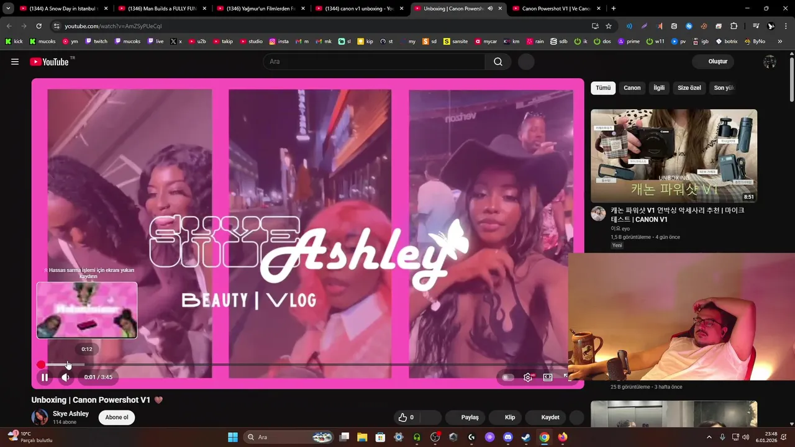The image size is (795, 447).
Task: Pause the video
Action: click(x=45, y=377)
